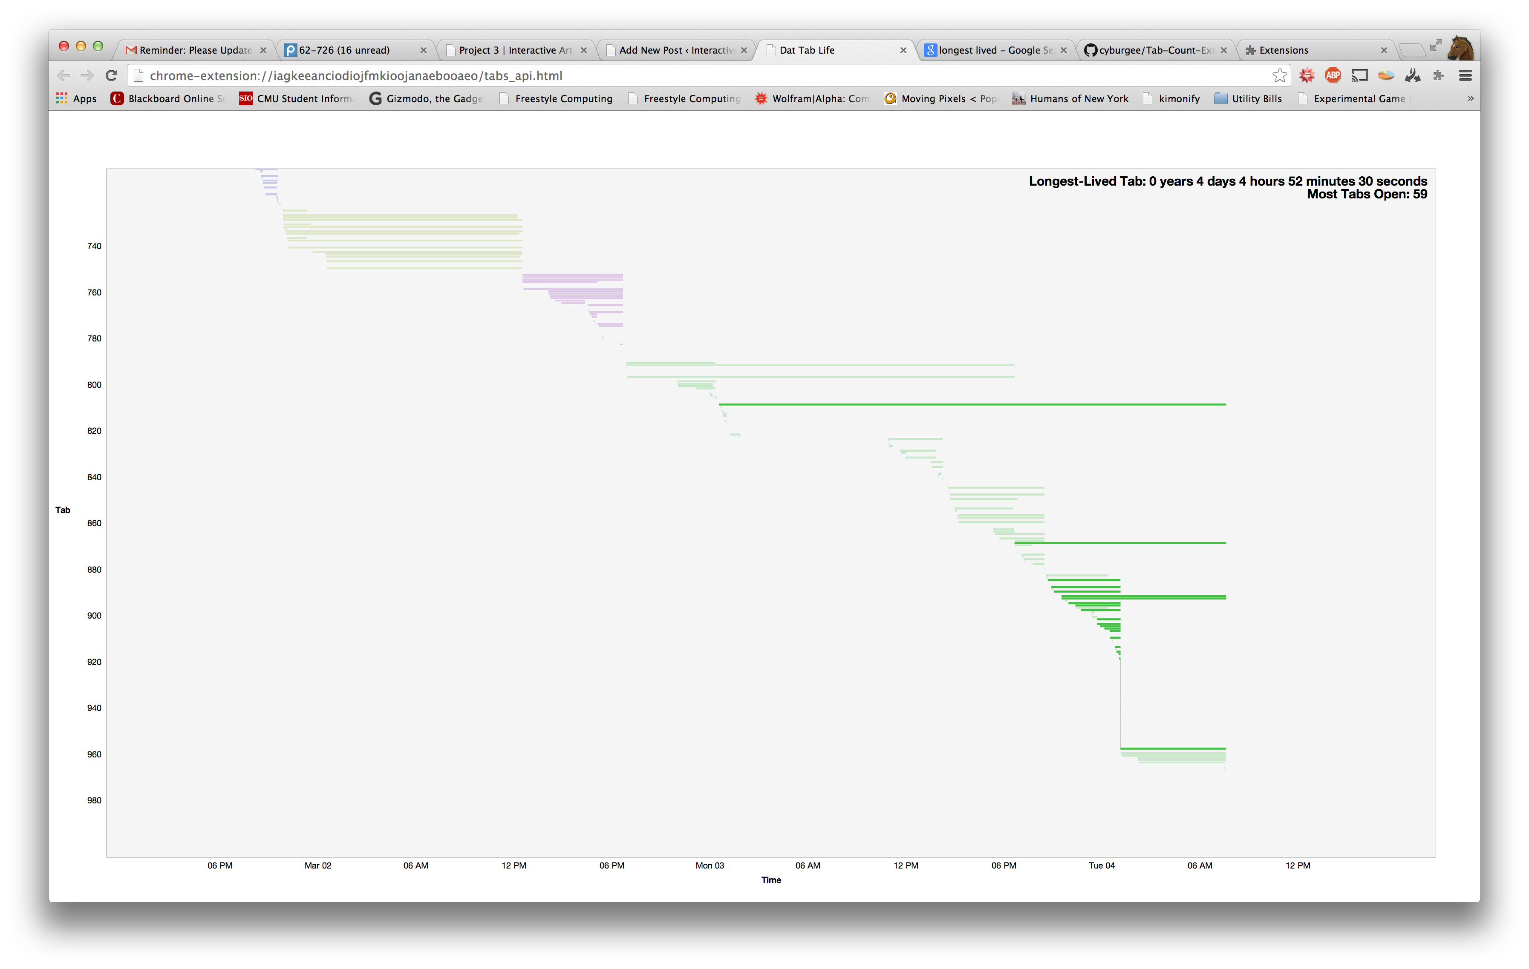Open the Experimental Game bookmark
1529x969 pixels.
click(x=1355, y=98)
